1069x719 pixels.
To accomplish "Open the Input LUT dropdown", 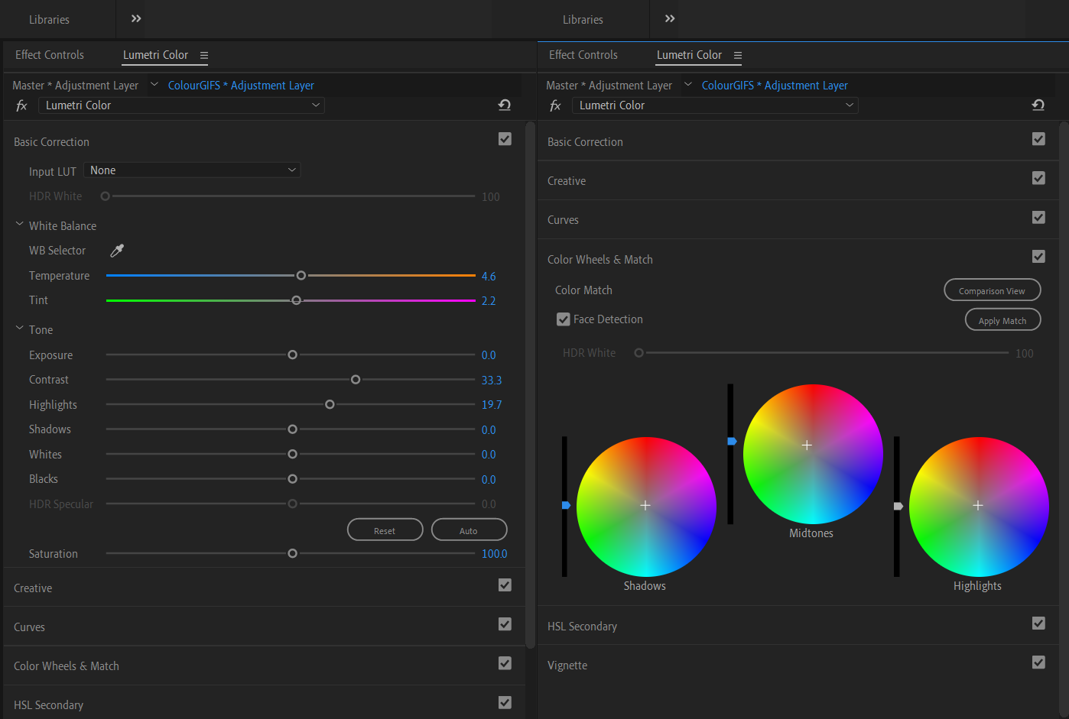I will click(x=192, y=170).
